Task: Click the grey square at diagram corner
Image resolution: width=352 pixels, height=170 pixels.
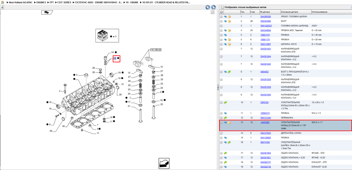Action: point(212,13)
